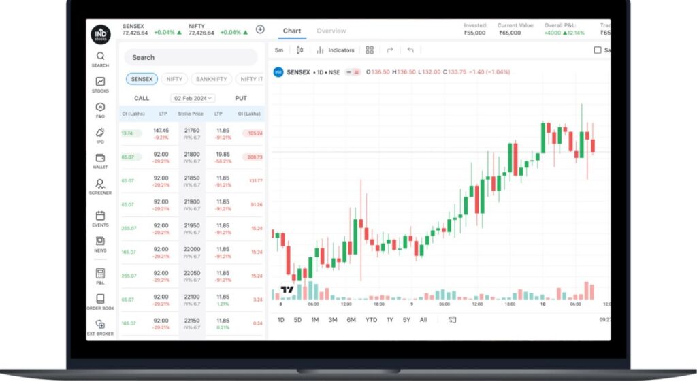Click the Current Value ₹65,000 figure
697x388 pixels.
tap(510, 33)
